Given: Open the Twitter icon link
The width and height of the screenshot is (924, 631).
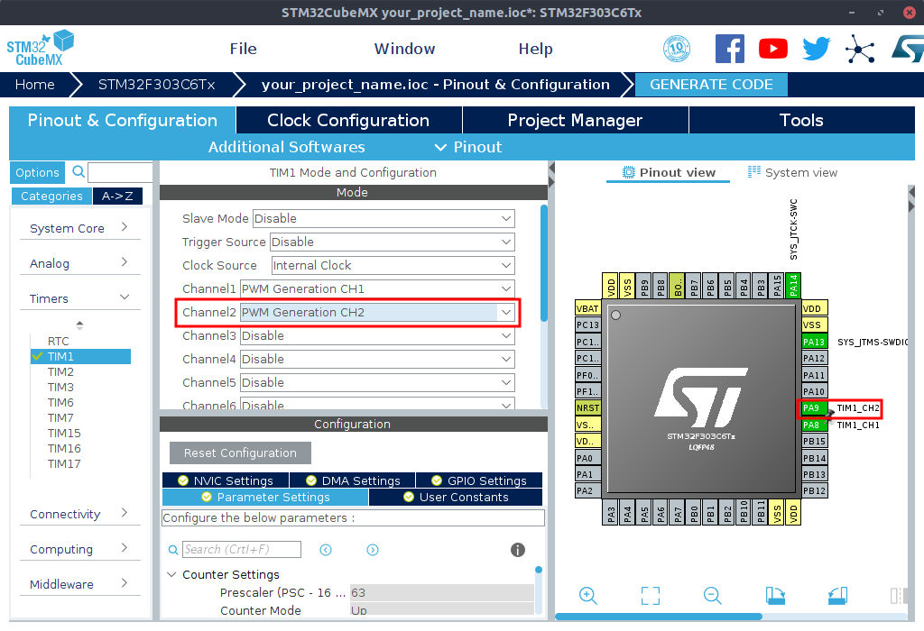Looking at the screenshot, I should point(816,49).
